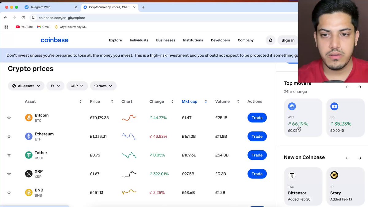Open the Bitcoin yearly price chart
368x207 pixels.
point(129,118)
